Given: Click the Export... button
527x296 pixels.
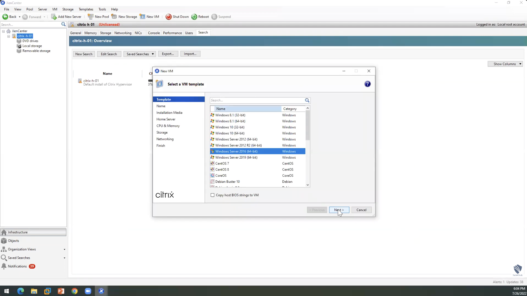Looking at the screenshot, I should (x=168, y=54).
